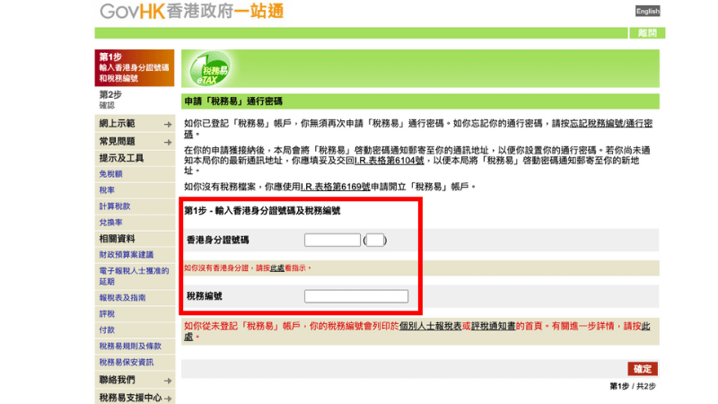Open 稅務易規則及條款 link
Viewport: 718px width, 404px height.
(130, 346)
